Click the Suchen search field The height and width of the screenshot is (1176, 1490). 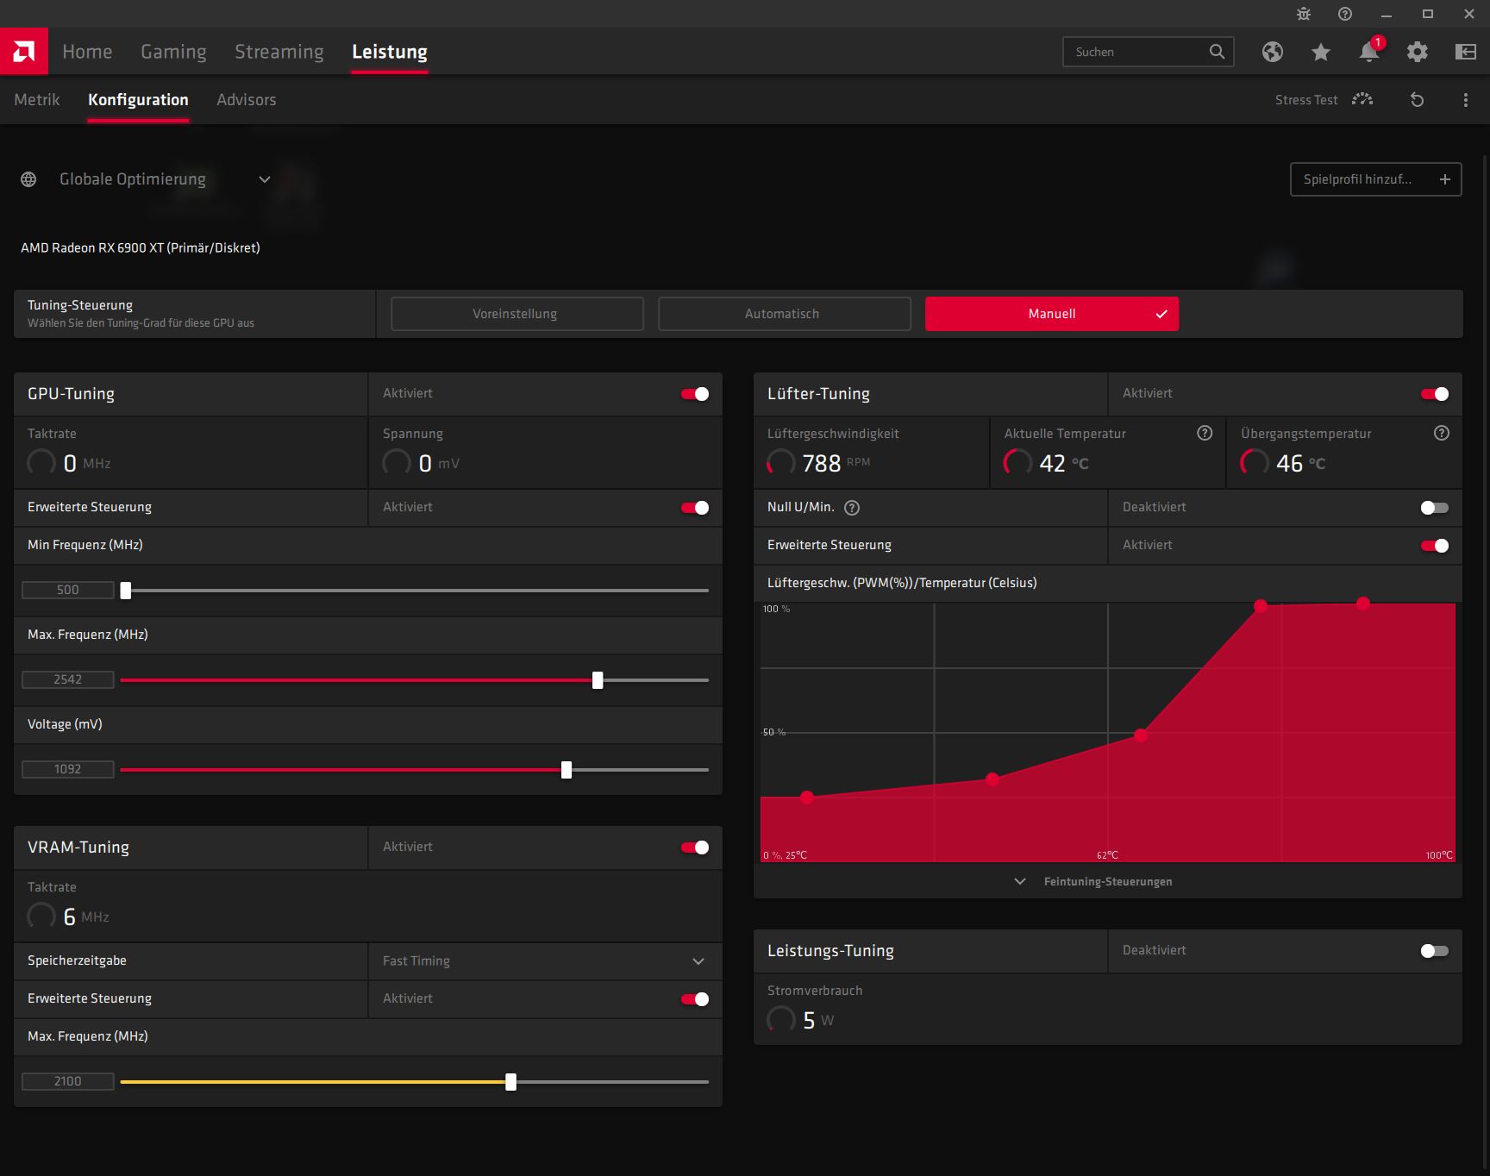click(x=1149, y=52)
